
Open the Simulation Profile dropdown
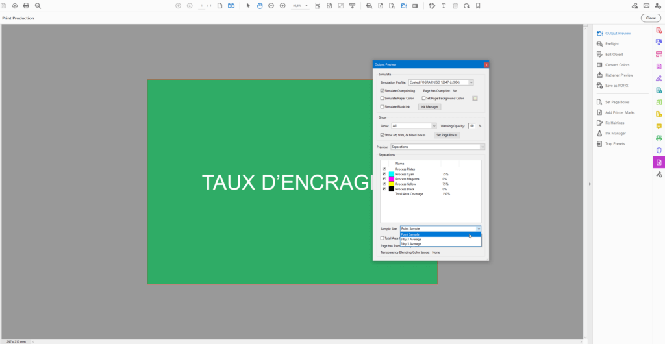[441, 82]
